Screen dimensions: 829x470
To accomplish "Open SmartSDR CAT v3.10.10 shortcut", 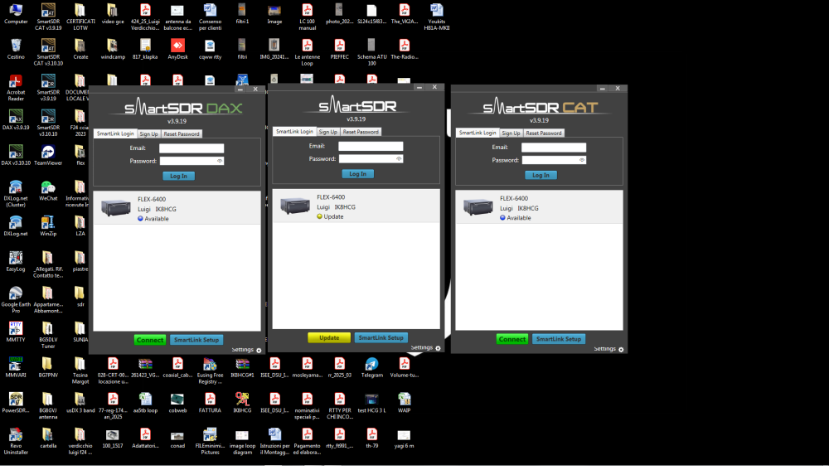I will click(48, 52).
